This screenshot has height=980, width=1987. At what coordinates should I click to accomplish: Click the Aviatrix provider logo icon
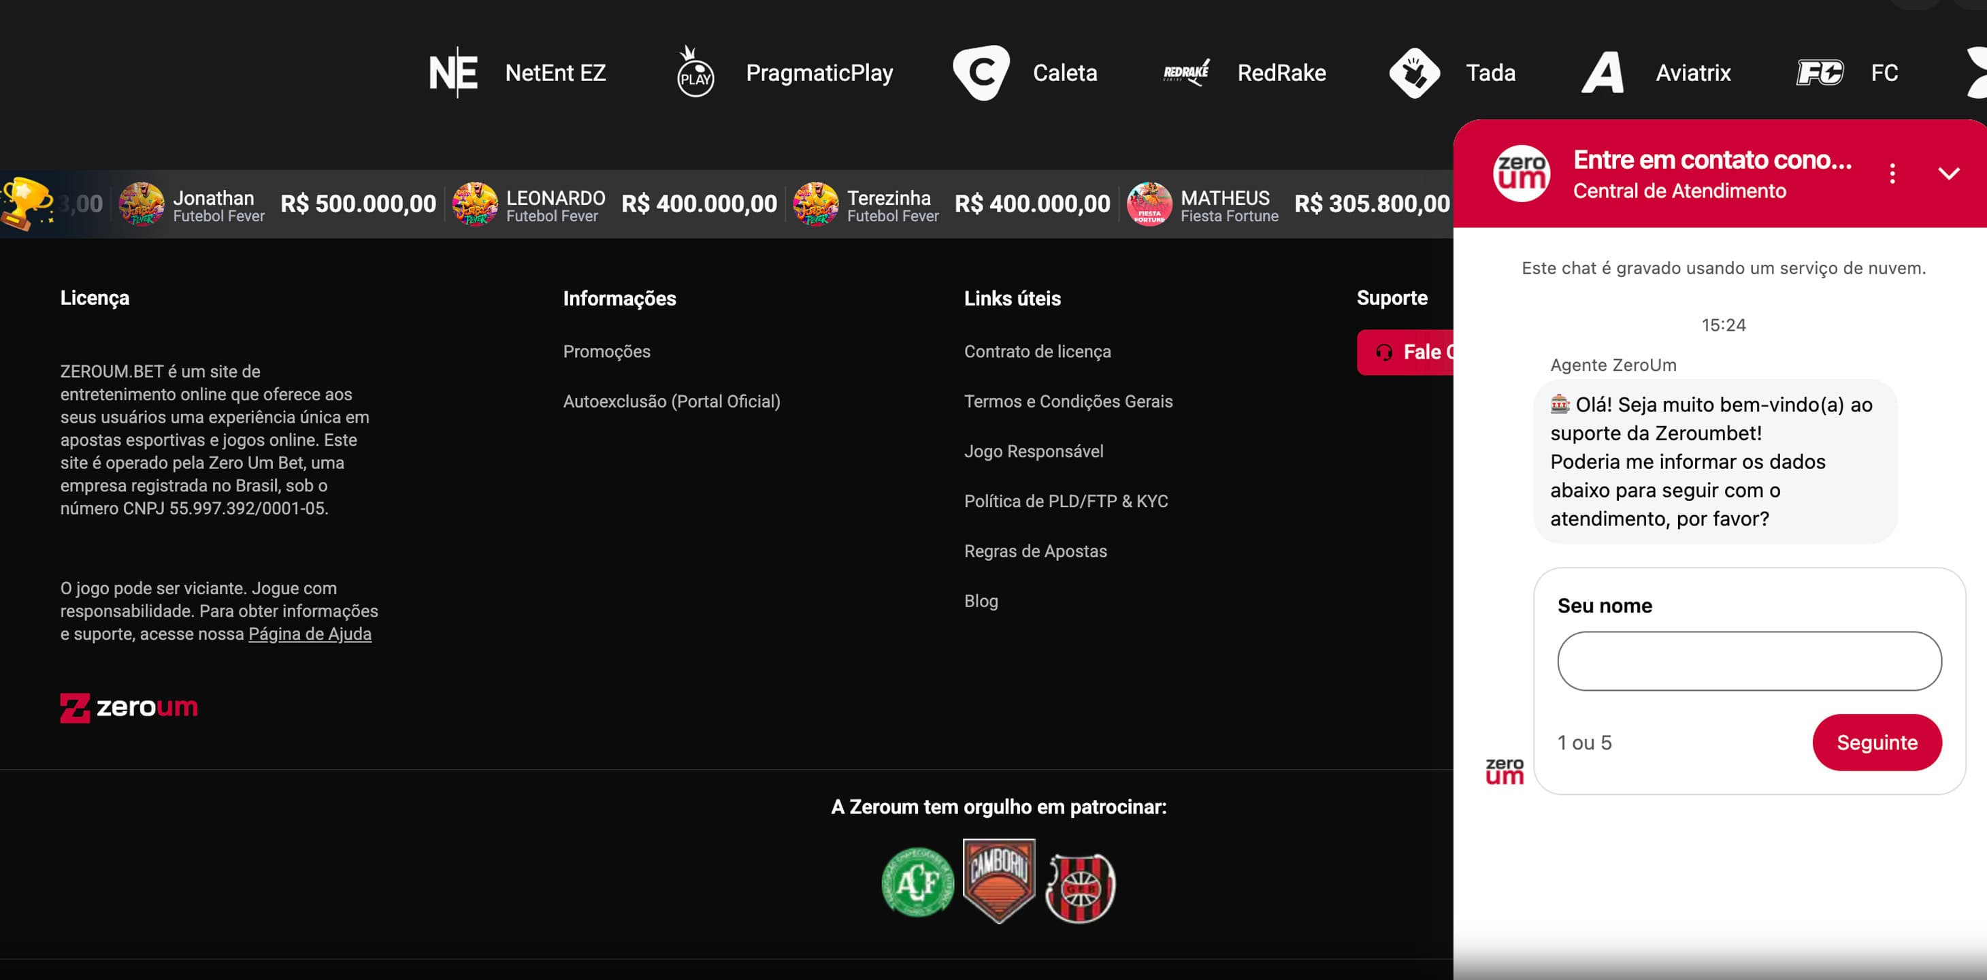click(1603, 73)
